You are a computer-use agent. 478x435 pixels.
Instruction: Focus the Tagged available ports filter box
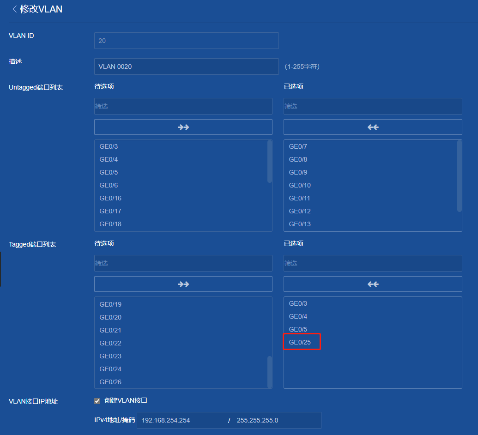point(183,263)
